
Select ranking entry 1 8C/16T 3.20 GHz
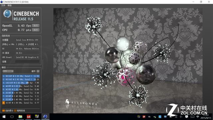[x=21, y=76]
